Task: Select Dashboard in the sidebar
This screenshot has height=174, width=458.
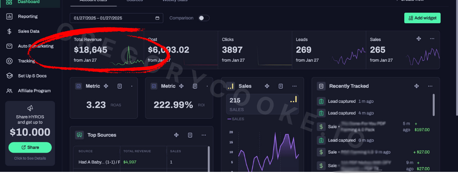Action: [29, 2]
